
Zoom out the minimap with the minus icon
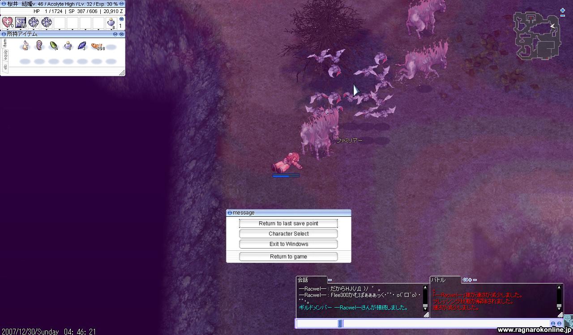[563, 16]
